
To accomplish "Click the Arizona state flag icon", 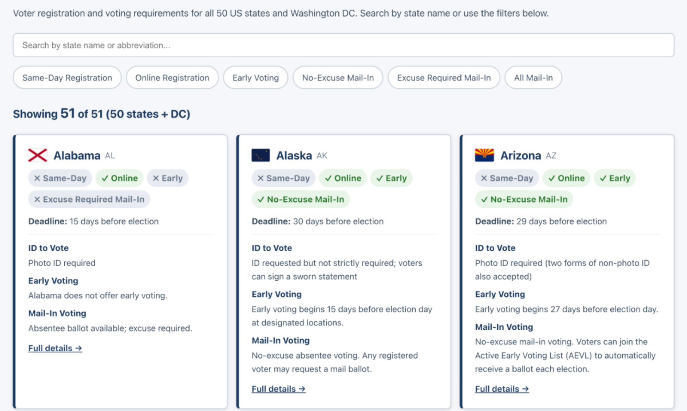I will pyautogui.click(x=484, y=155).
